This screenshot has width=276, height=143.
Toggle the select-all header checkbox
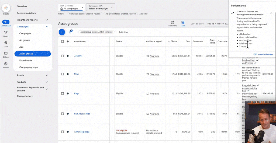point(63,41)
